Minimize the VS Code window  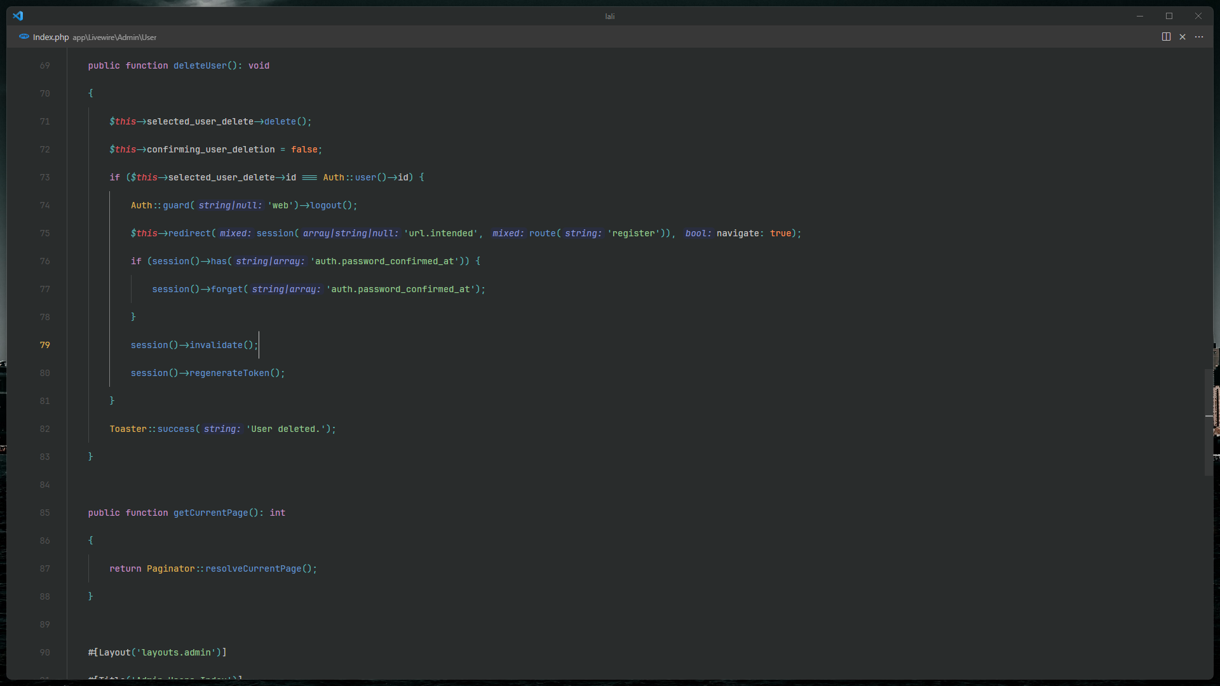[x=1140, y=16]
